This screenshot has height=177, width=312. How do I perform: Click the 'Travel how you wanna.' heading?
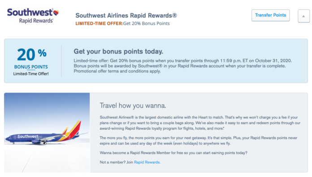tap(133, 106)
